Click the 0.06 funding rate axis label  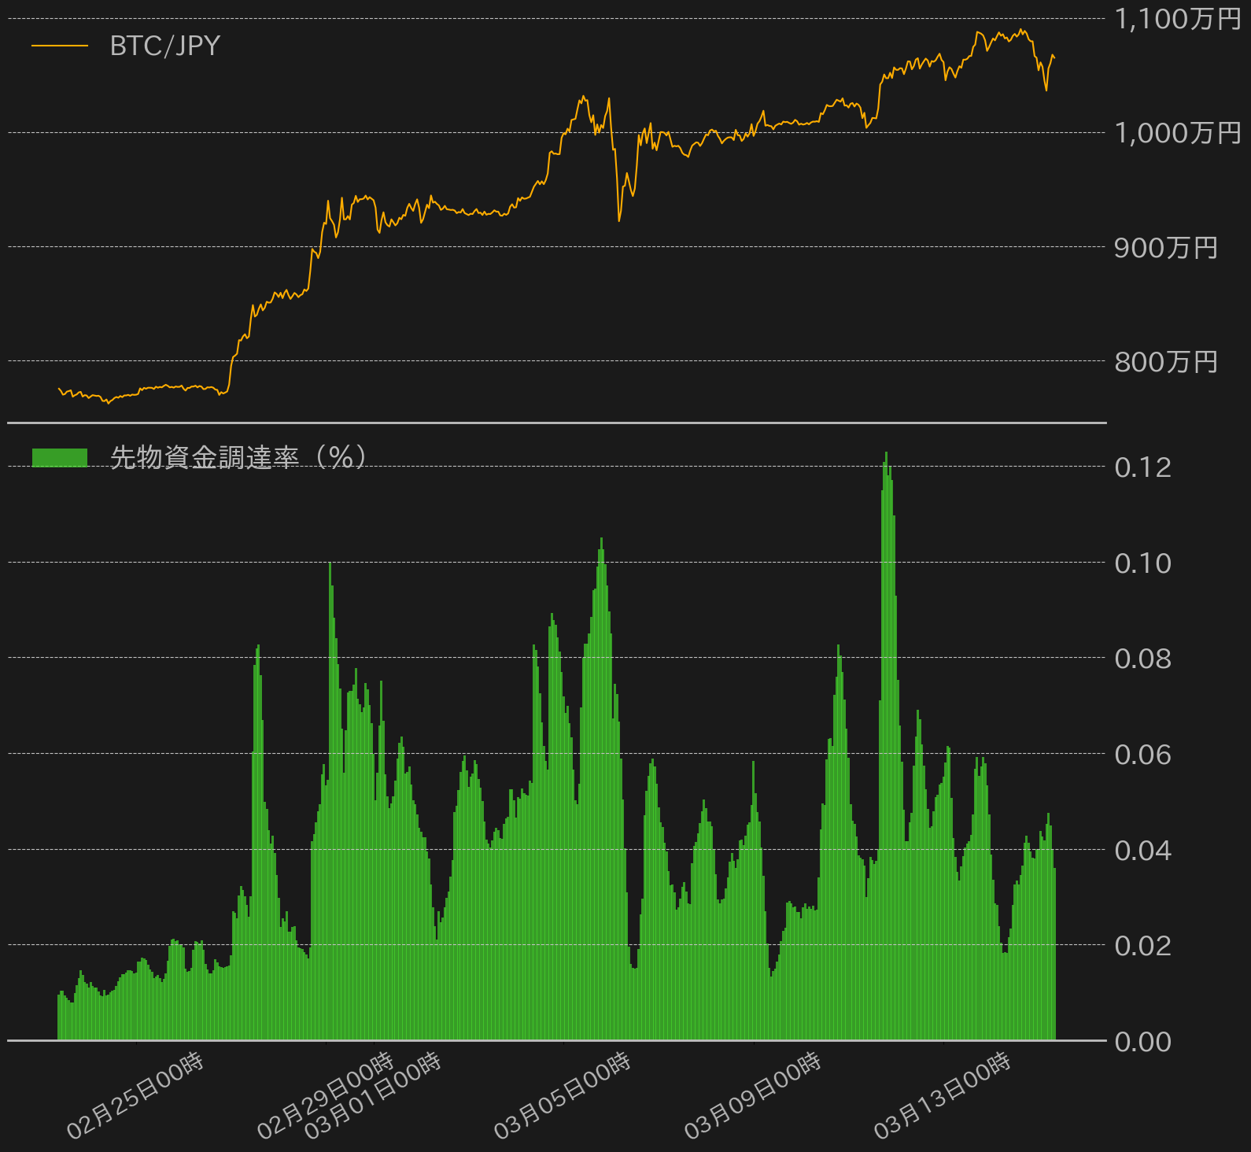coord(1142,755)
